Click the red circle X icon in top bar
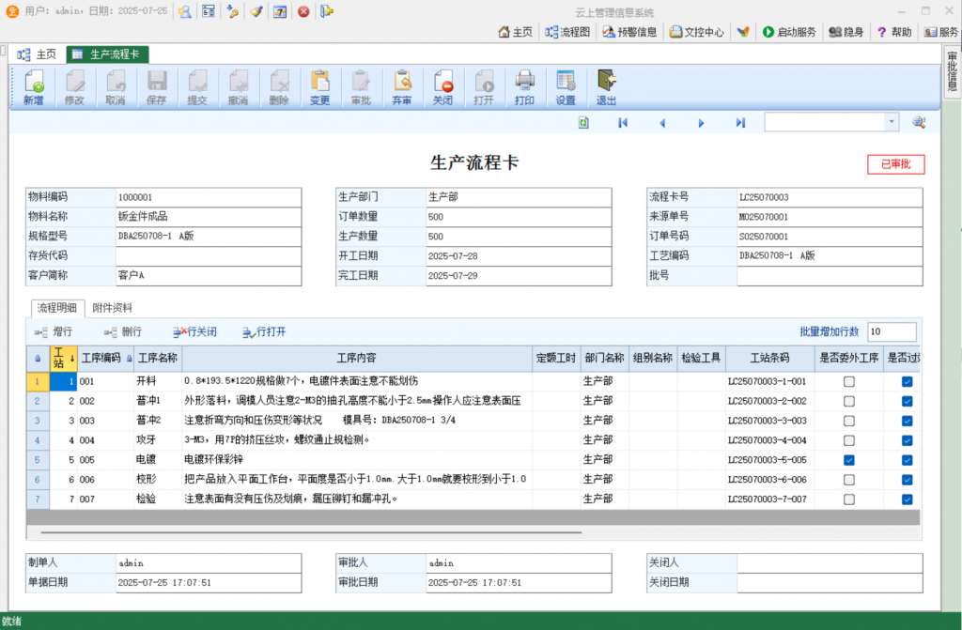Screen dimensions: 962x630 [303, 11]
